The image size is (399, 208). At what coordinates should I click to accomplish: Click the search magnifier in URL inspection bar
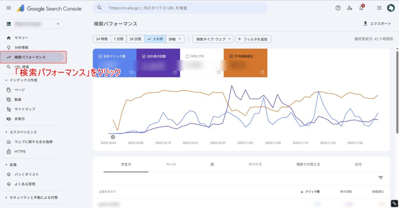(99, 8)
